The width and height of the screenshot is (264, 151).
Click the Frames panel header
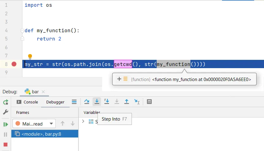click(23, 112)
